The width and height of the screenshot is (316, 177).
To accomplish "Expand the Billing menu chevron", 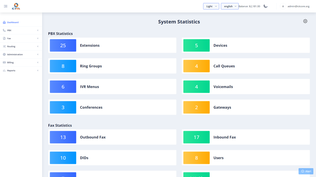I will (38, 62).
